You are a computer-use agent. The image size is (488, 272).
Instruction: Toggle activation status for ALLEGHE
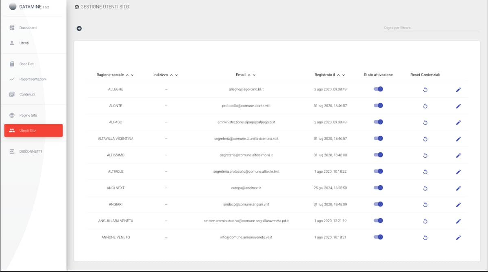pyautogui.click(x=378, y=89)
